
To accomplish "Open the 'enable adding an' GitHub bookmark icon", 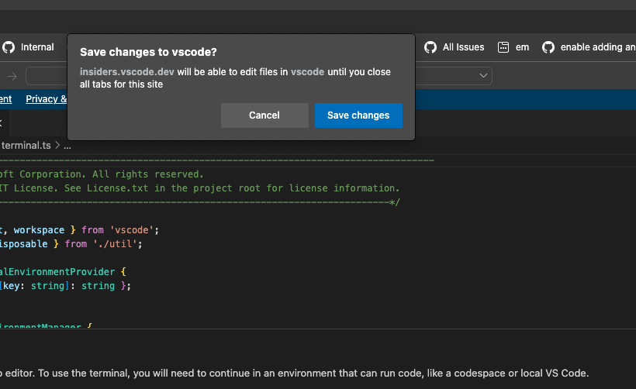I will pyautogui.click(x=548, y=47).
